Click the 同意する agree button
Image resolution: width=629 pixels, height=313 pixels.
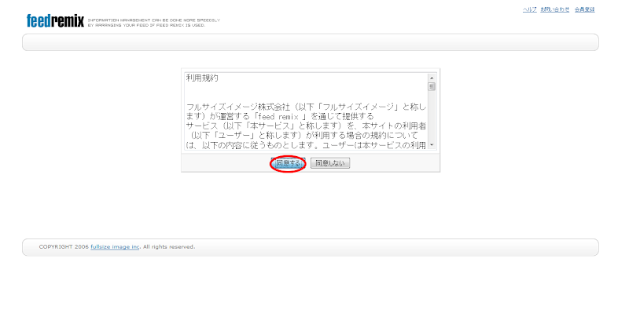pyautogui.click(x=288, y=163)
